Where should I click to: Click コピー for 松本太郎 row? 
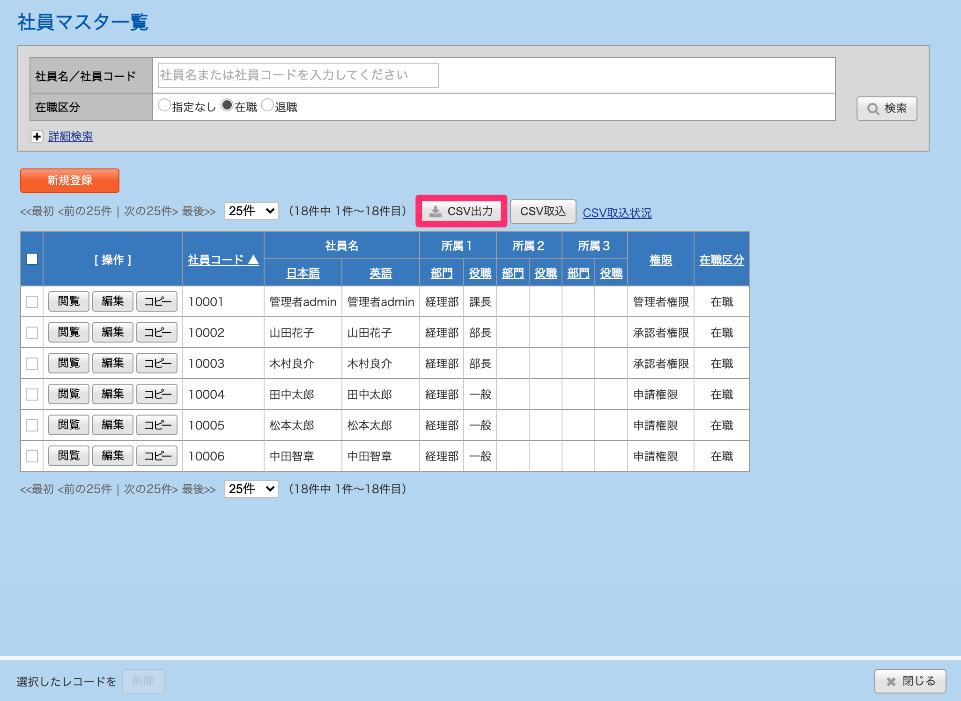pos(157,425)
